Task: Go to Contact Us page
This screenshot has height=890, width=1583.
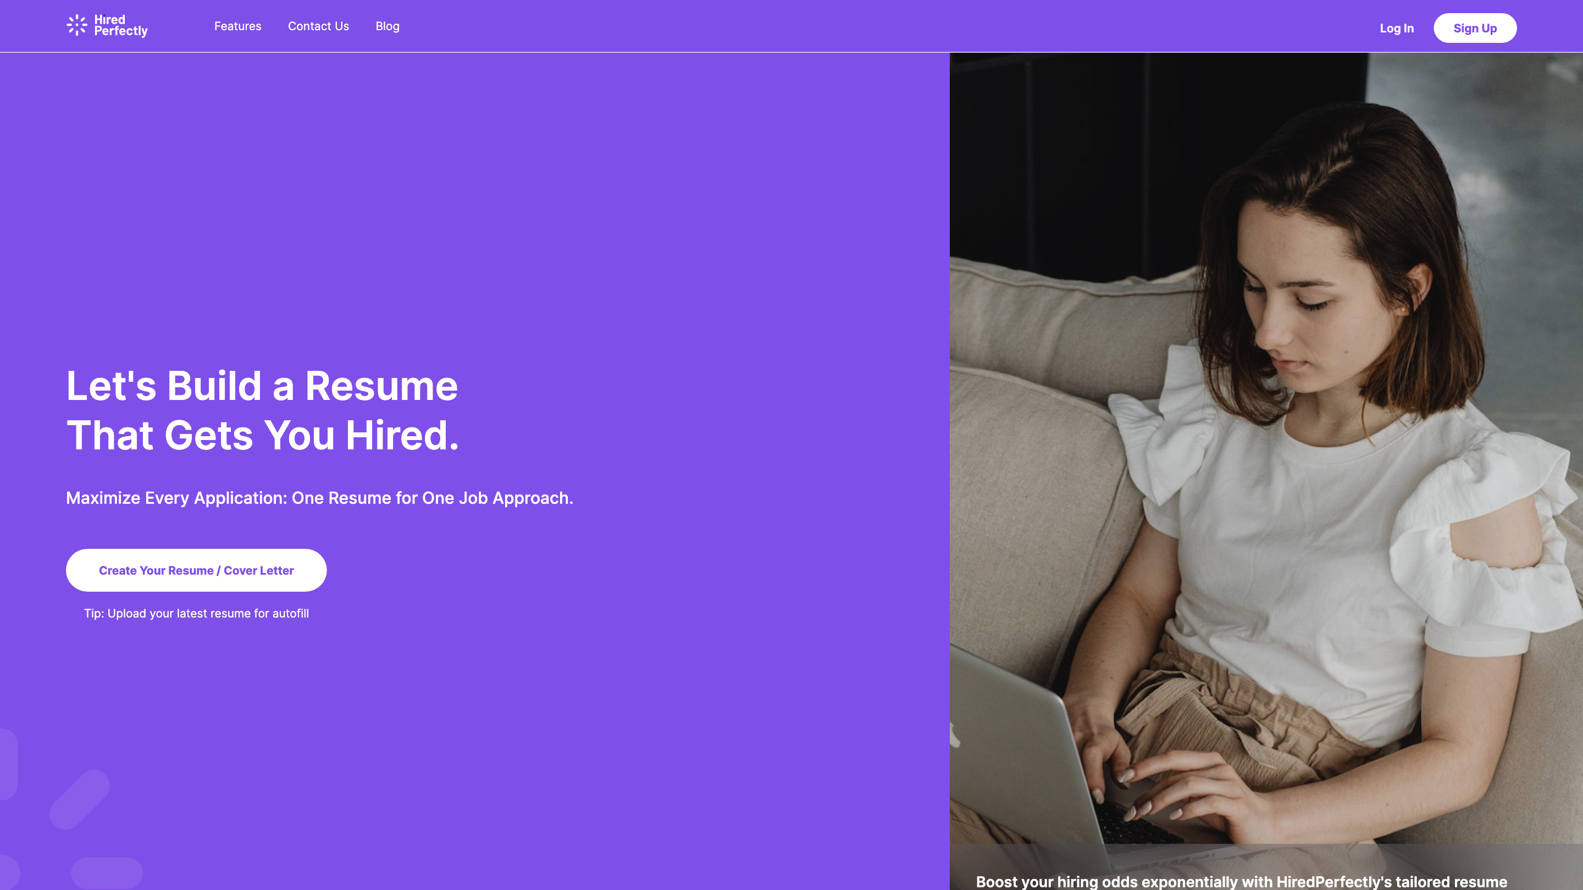Action: click(x=318, y=26)
